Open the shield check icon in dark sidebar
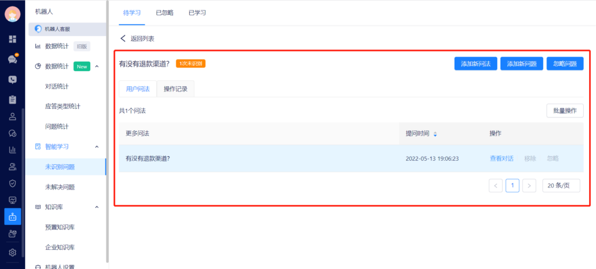The width and height of the screenshot is (596, 269). click(13, 183)
